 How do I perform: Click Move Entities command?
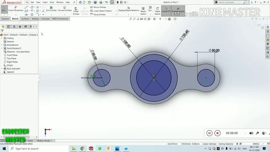pyautogui.click(x=97, y=15)
